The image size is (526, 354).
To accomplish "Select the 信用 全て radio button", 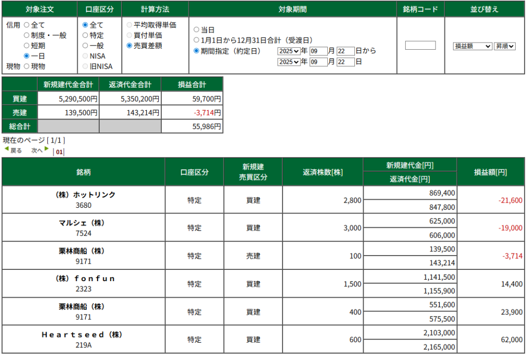I will tap(27, 25).
